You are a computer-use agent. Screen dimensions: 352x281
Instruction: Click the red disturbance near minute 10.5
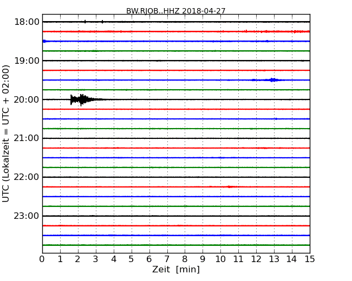coord(230,186)
